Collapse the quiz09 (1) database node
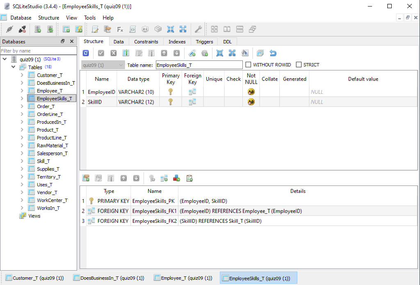The width and height of the screenshot is (420, 285). (x=5, y=59)
